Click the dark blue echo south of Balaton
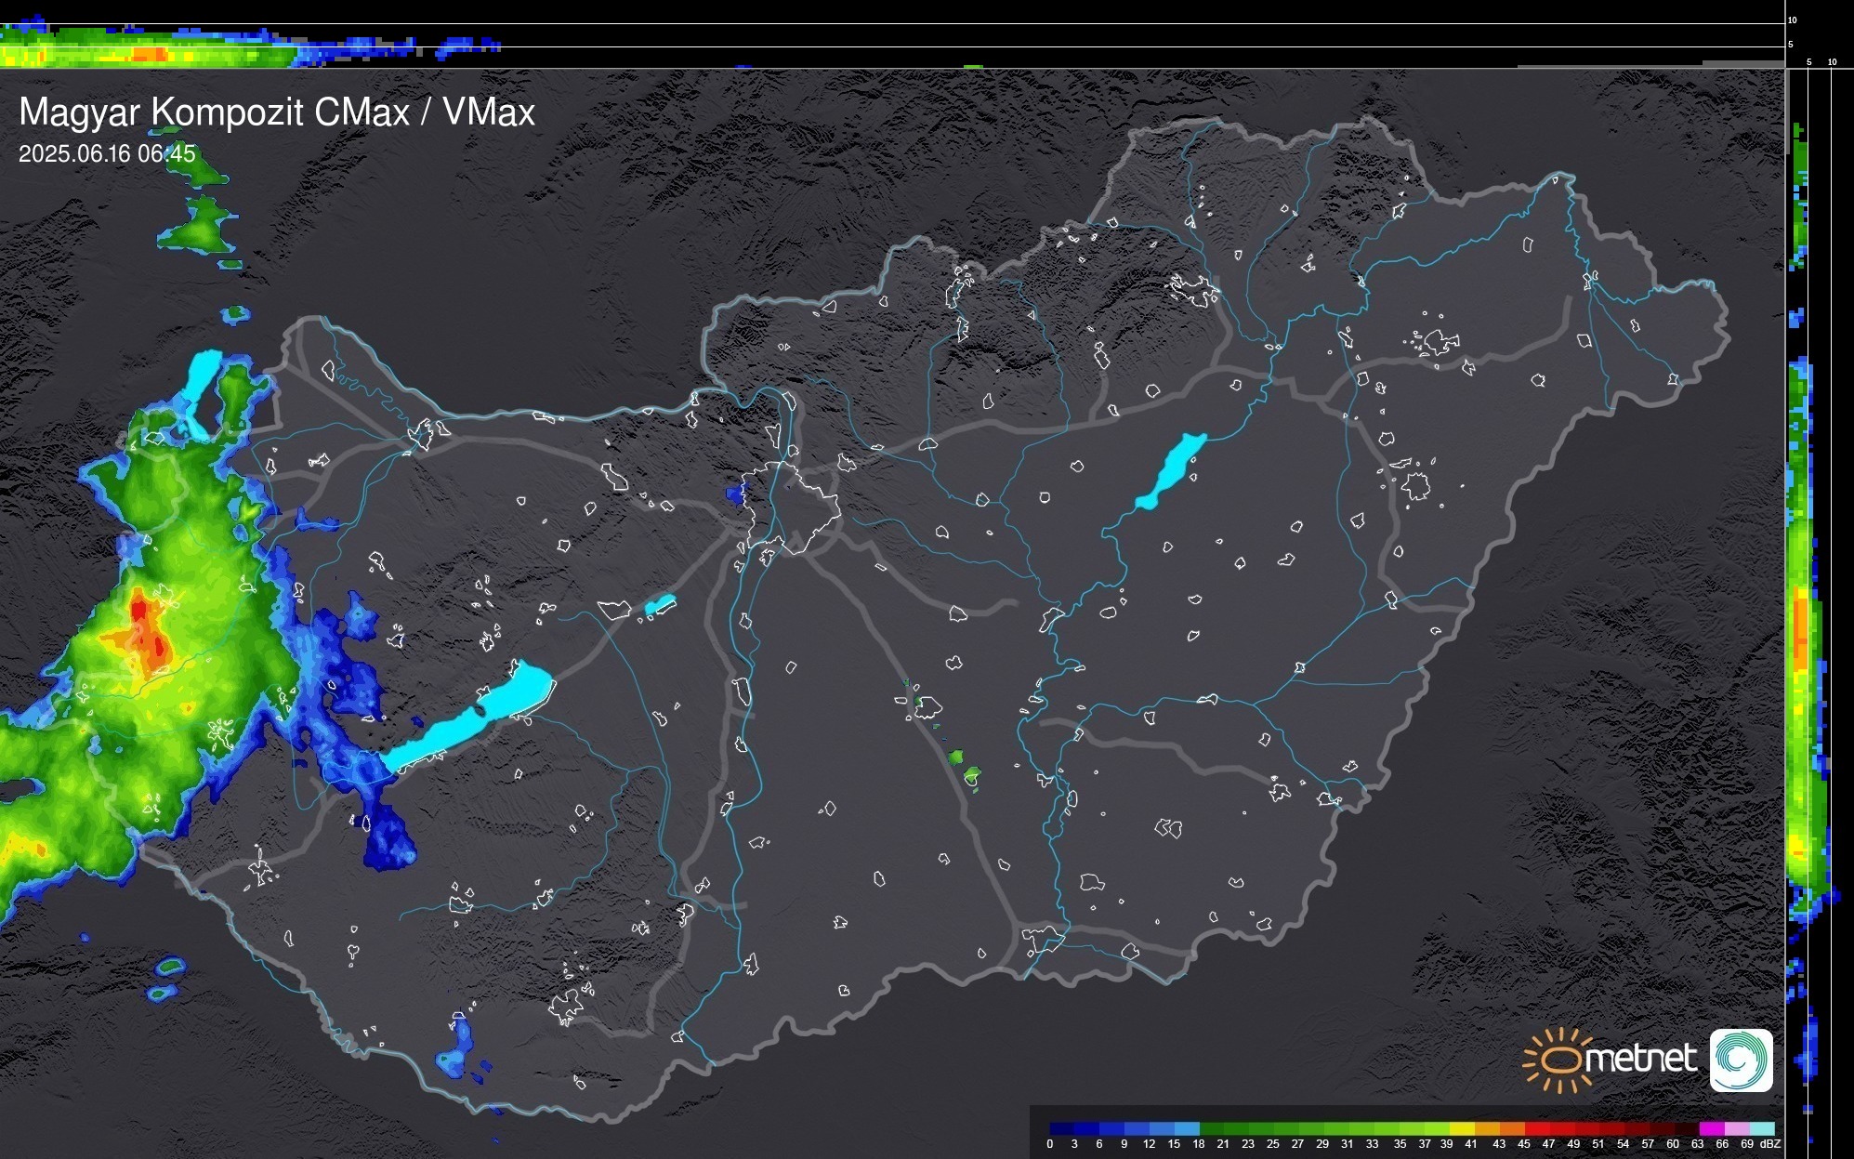 386,839
